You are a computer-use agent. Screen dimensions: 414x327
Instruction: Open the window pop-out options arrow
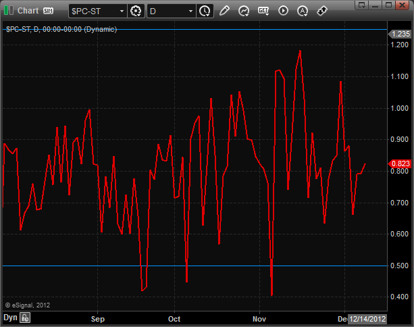tap(361, 5)
